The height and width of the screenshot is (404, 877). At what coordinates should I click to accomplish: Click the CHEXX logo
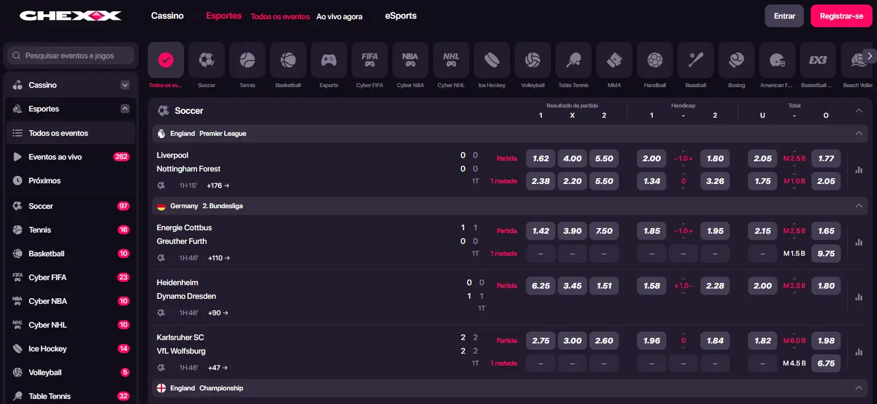[x=71, y=15]
